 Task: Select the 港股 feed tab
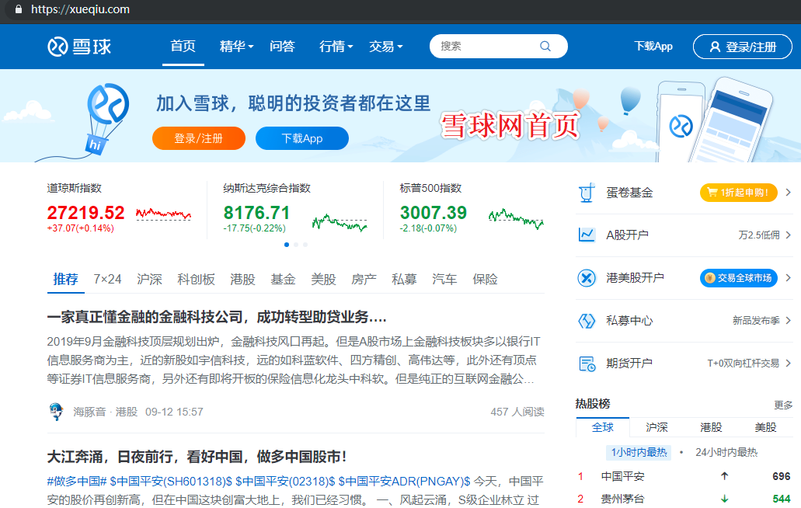tap(242, 280)
